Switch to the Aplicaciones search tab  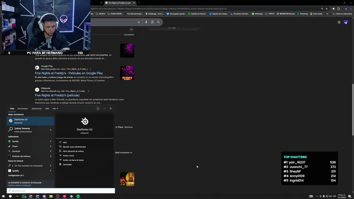click(x=37, y=109)
